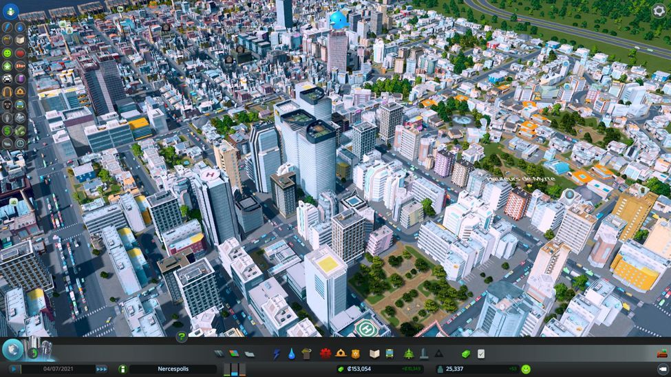Screen dimensions: 671x377
Task: Open the Policies panel checklist icon
Action: click(x=481, y=354)
